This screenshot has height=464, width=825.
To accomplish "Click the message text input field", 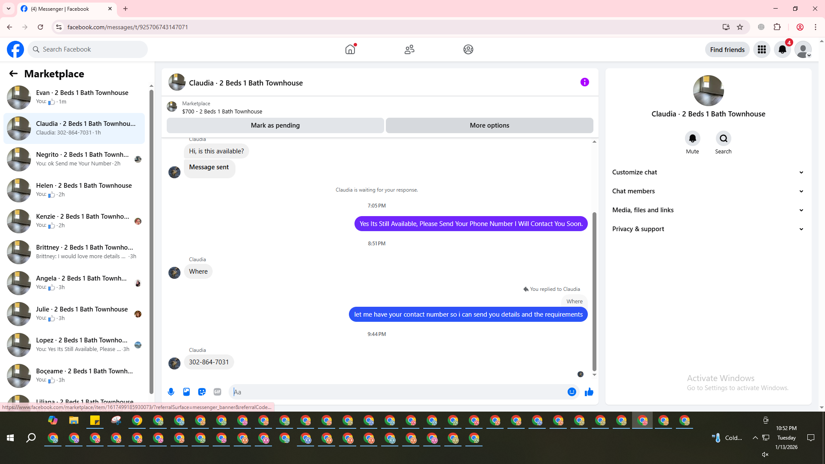I will (x=397, y=392).
